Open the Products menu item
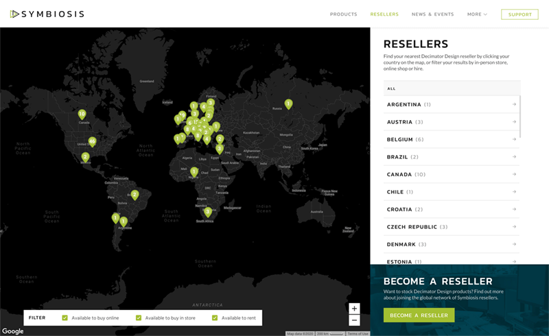This screenshot has width=549, height=336. [344, 14]
